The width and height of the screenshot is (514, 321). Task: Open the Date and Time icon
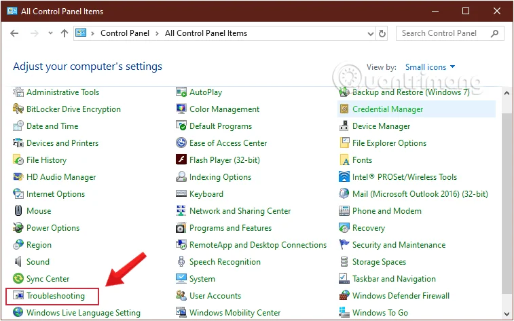pos(18,126)
